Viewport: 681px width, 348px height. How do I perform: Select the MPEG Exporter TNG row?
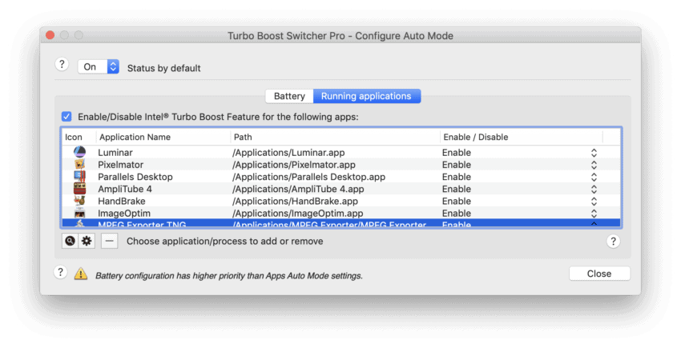click(341, 224)
